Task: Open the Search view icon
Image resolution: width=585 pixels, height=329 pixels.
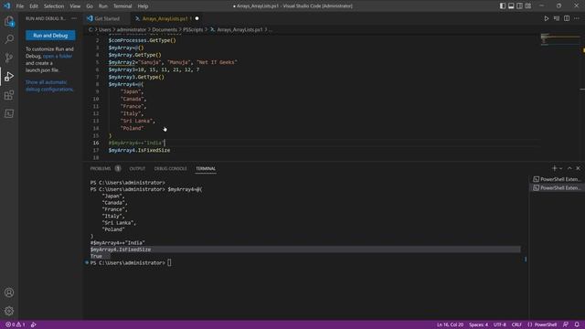Action: [x=9, y=39]
